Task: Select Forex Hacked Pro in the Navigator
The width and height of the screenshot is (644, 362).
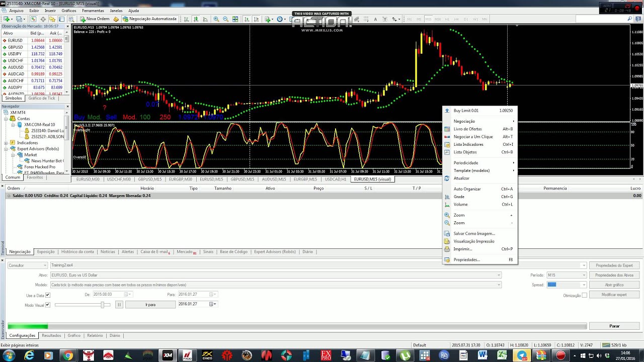Action: [39, 167]
